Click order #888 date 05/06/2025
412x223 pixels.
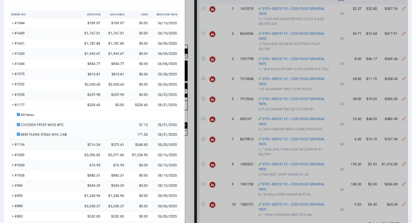[x=167, y=206]
